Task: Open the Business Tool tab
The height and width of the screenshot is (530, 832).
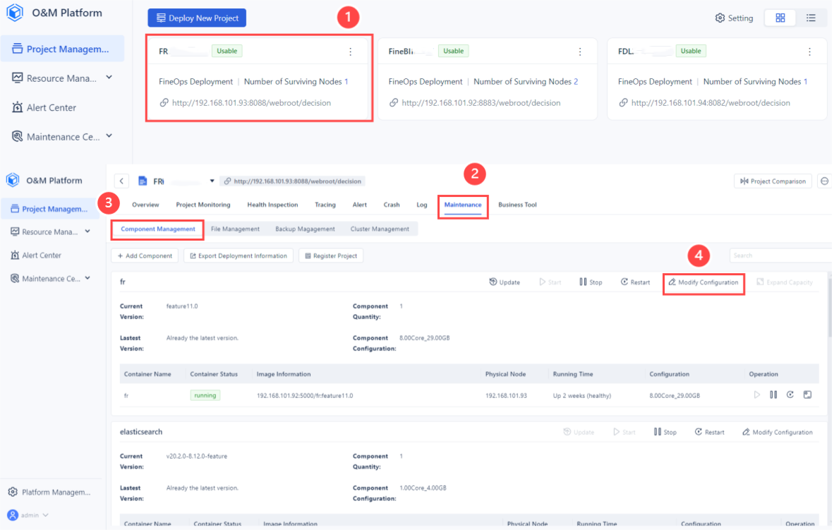Action: (517, 205)
